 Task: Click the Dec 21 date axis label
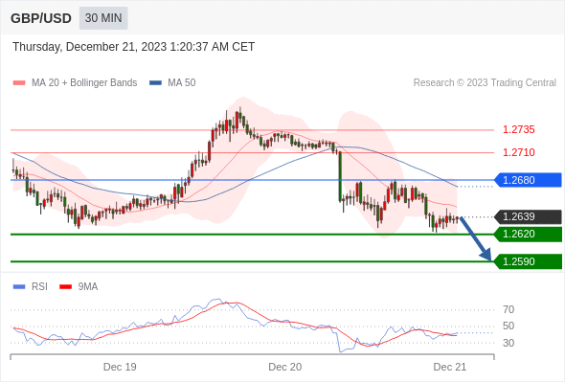(x=450, y=367)
